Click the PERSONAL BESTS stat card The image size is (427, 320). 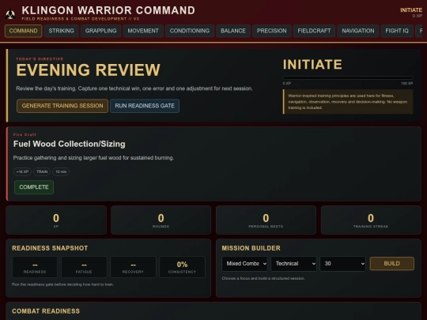tap(266, 220)
